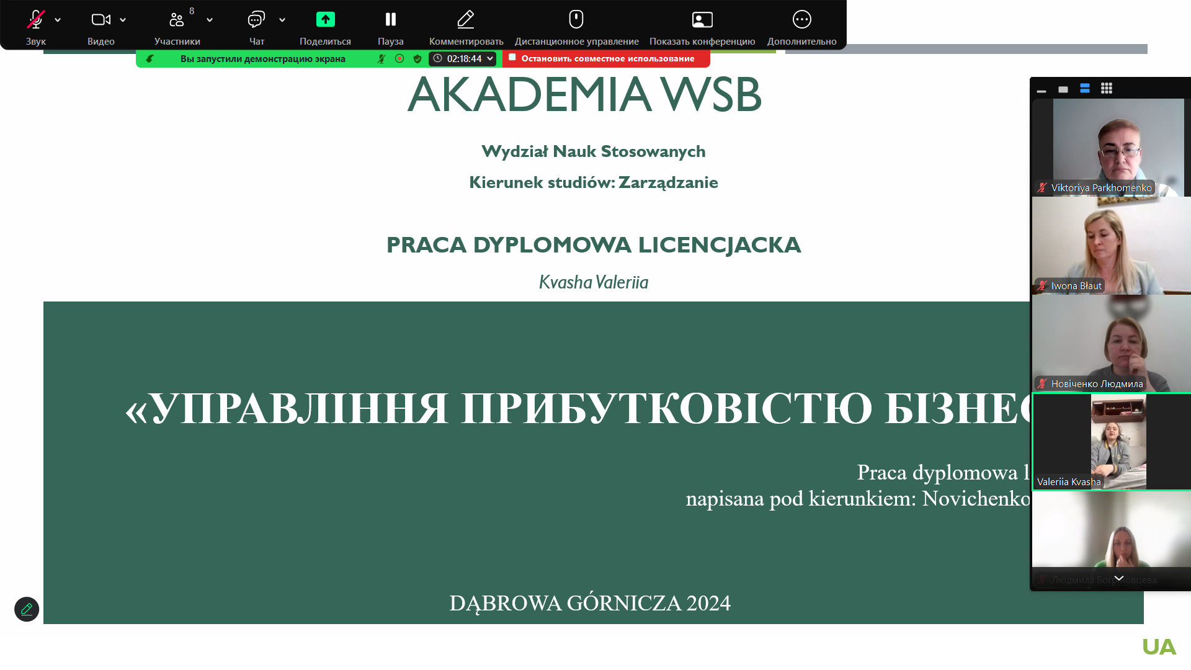Screen dimensions: 1191x670
Task: Expand chat options arrow next to Чат
Action: pos(282,20)
